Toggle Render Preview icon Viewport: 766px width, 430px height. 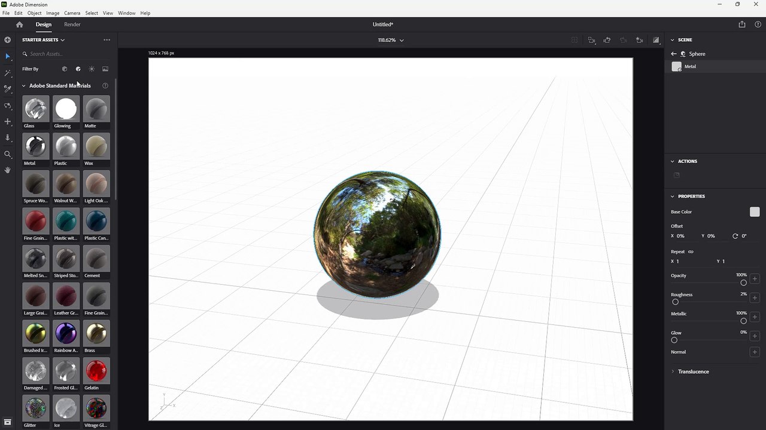[656, 40]
